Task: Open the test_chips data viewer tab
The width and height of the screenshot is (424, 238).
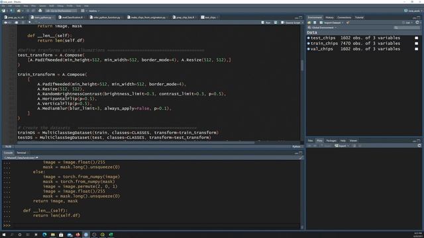Action: coord(209,18)
